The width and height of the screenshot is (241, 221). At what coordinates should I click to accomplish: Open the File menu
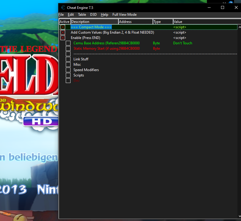[61, 15]
